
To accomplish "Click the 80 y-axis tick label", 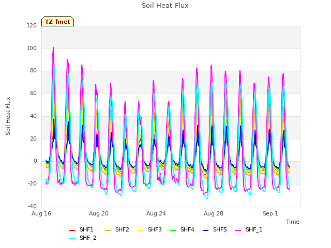I will pos(33,71).
